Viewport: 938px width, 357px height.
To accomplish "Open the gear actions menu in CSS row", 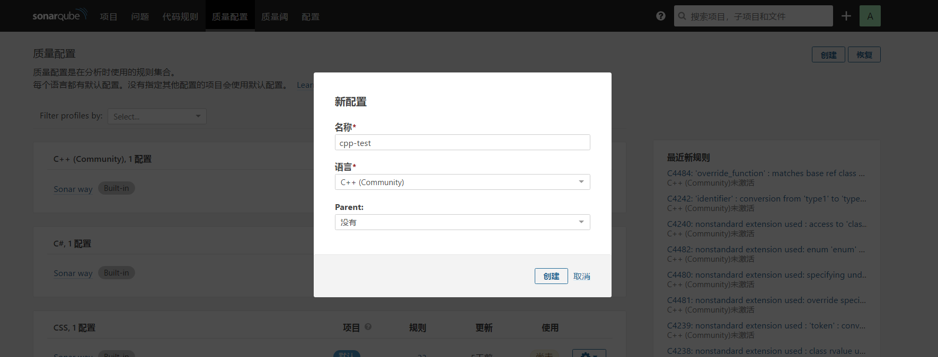I will point(589,353).
